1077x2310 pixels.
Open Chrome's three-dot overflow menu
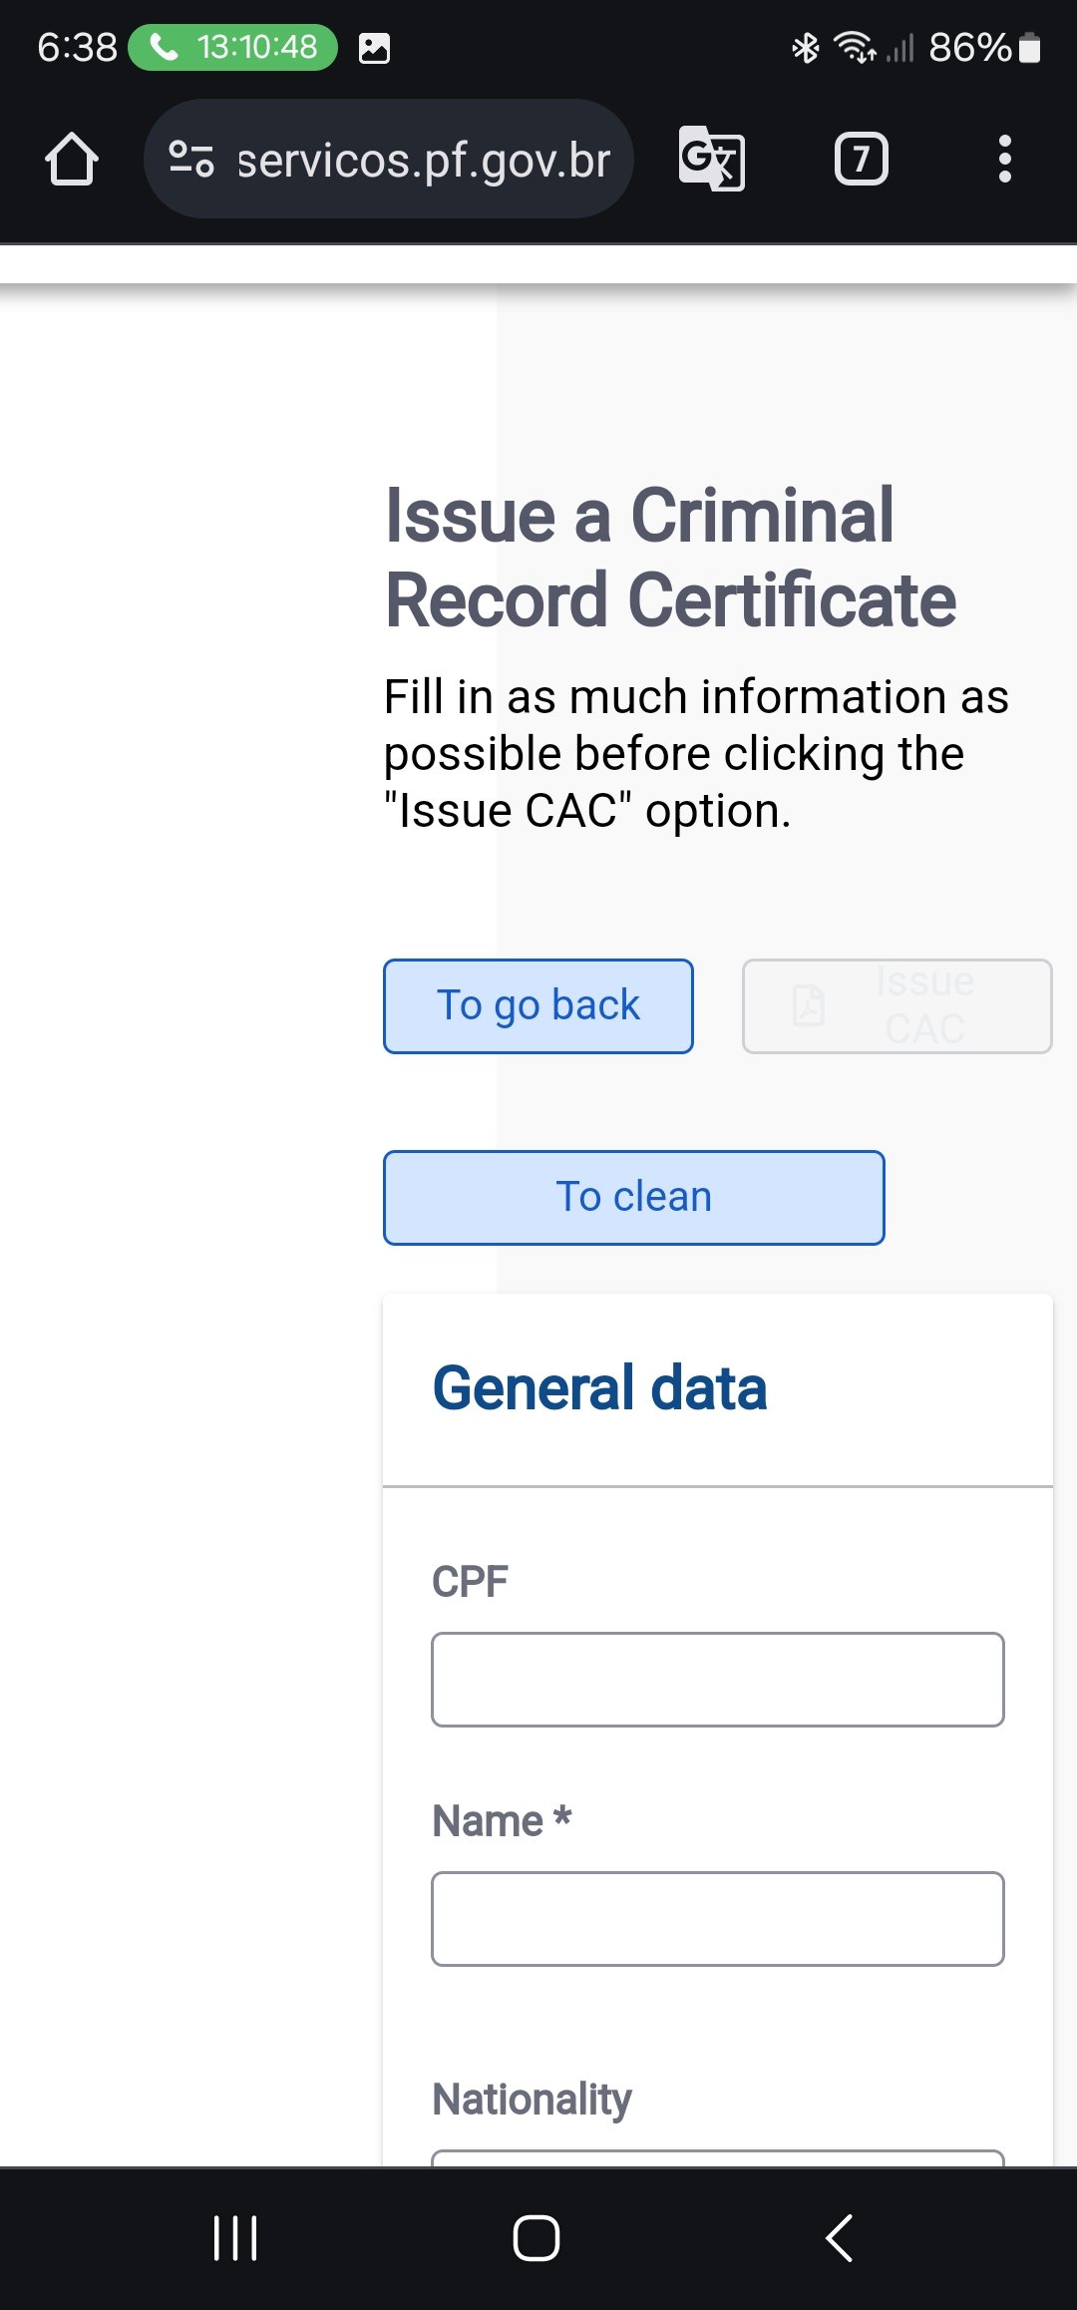[1004, 160]
